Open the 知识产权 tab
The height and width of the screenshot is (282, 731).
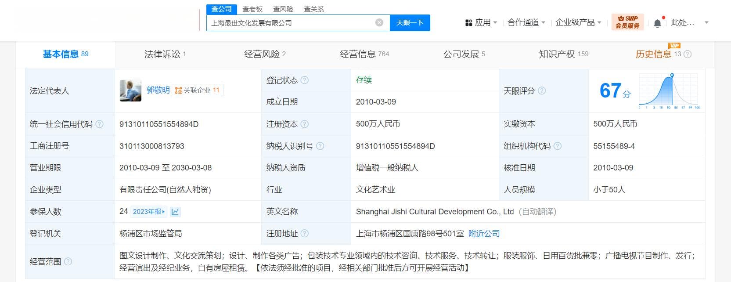click(x=564, y=54)
